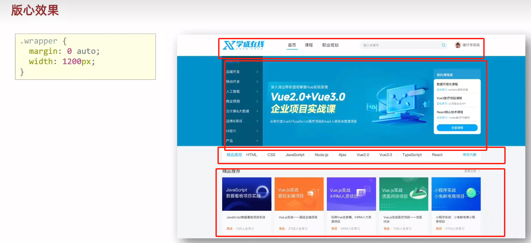Expand the 移动开发 category arrow

coord(257,81)
